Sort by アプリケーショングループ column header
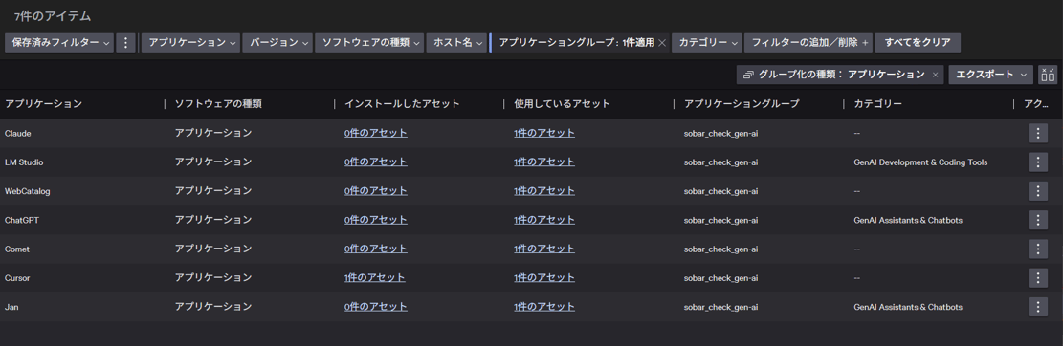Screen dimensions: 1063x346 (x=742, y=104)
